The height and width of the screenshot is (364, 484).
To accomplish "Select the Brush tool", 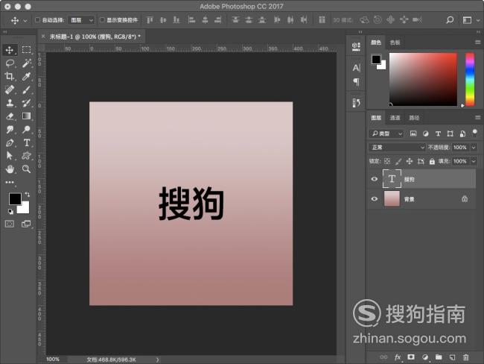I will 26,90.
